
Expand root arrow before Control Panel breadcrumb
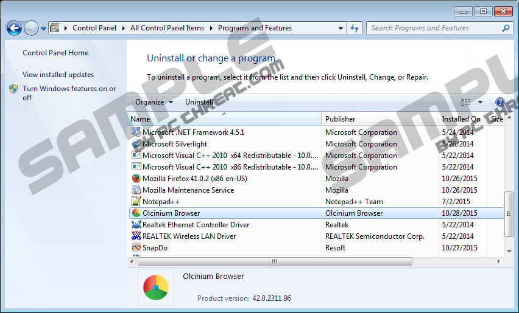66,29
